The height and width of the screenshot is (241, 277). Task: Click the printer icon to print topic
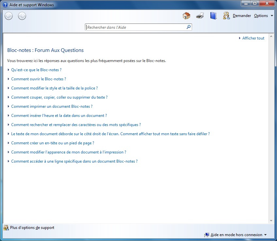[200, 16]
